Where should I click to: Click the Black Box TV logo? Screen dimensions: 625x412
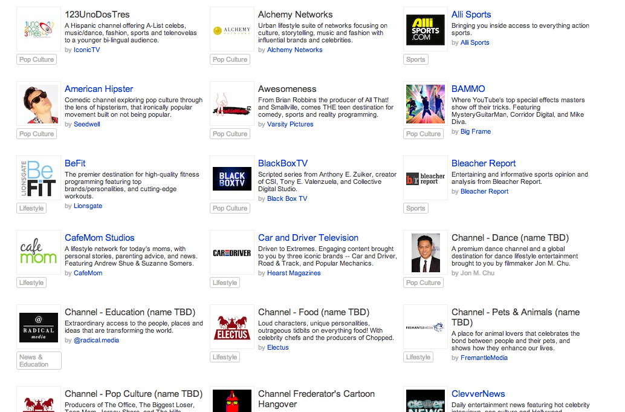pyautogui.click(x=232, y=178)
